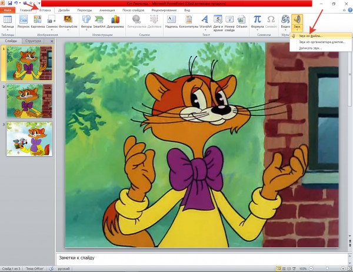Run spell check icon in status bar
Image resolution: width=353 pixels, height=272 pixels.
pyautogui.click(x=51, y=268)
